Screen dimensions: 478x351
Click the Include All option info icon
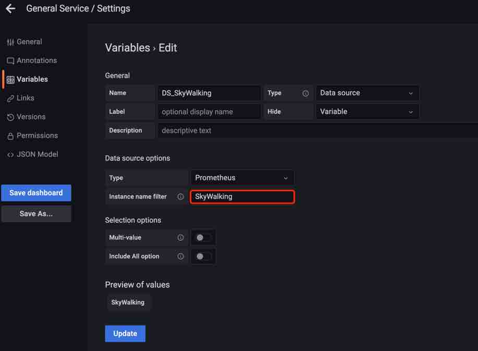click(x=180, y=257)
